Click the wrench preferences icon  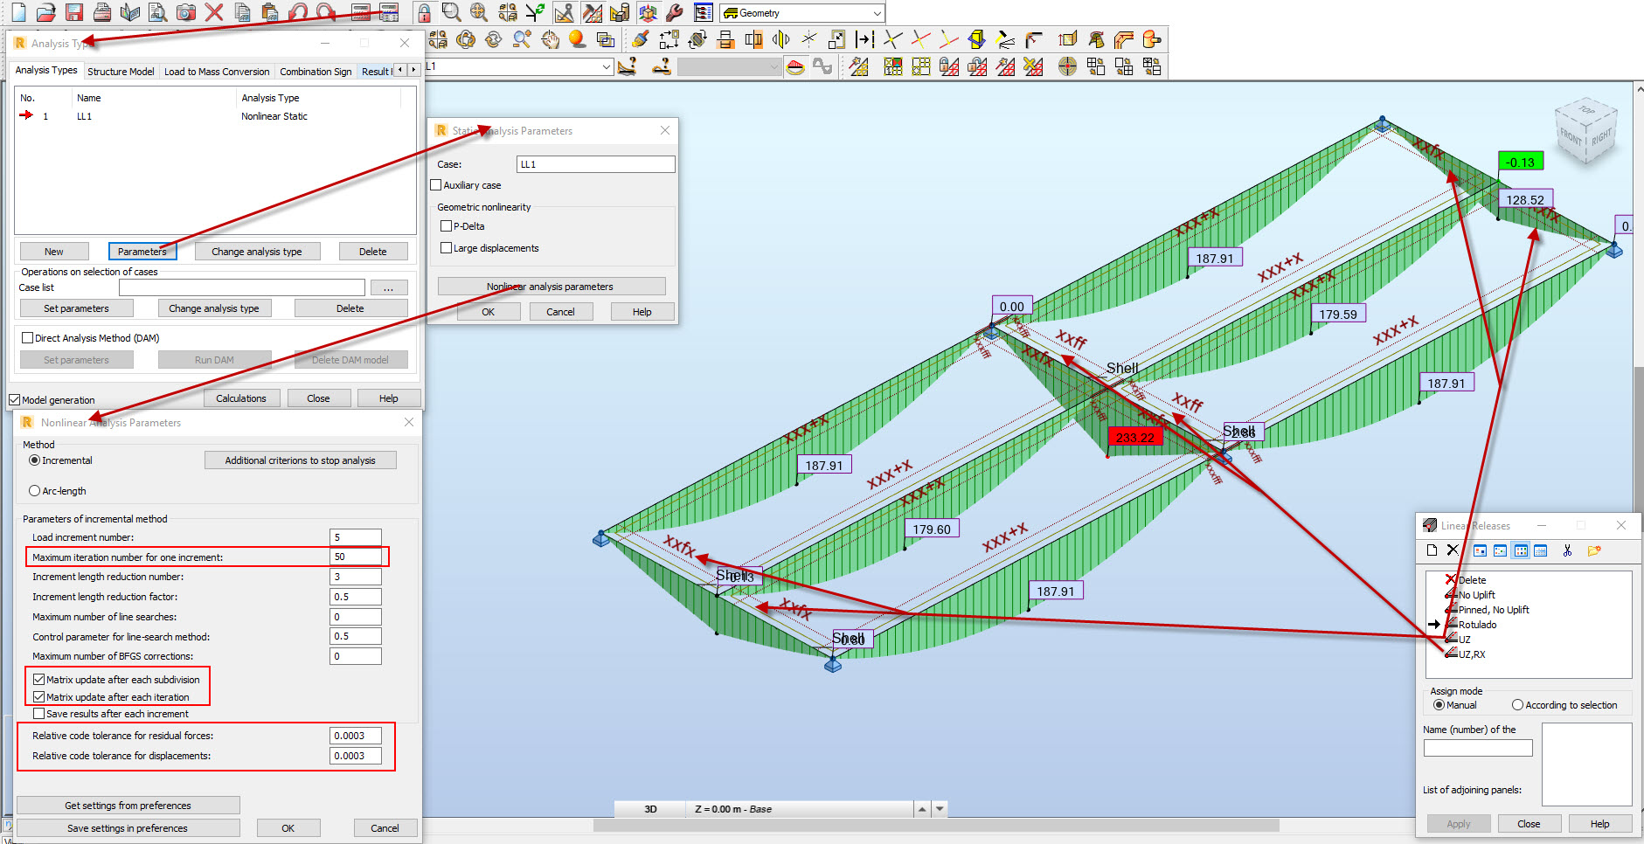coord(675,12)
